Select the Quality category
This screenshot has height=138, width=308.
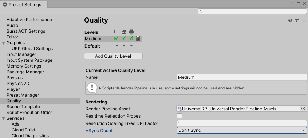pyautogui.click(x=40, y=101)
